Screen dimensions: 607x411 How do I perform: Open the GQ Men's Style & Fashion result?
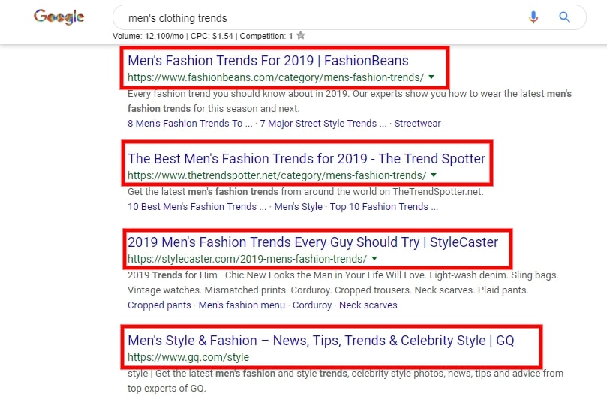click(x=320, y=340)
